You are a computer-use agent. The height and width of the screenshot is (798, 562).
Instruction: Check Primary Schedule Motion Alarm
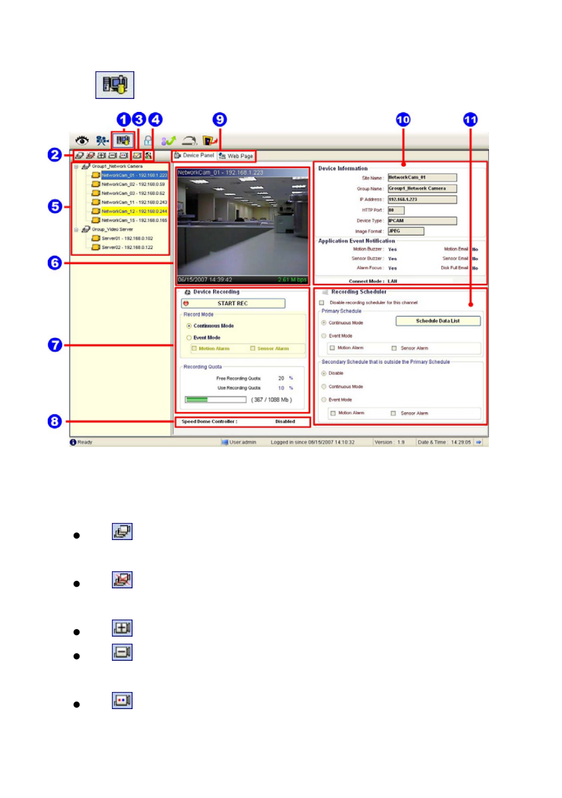[332, 348]
